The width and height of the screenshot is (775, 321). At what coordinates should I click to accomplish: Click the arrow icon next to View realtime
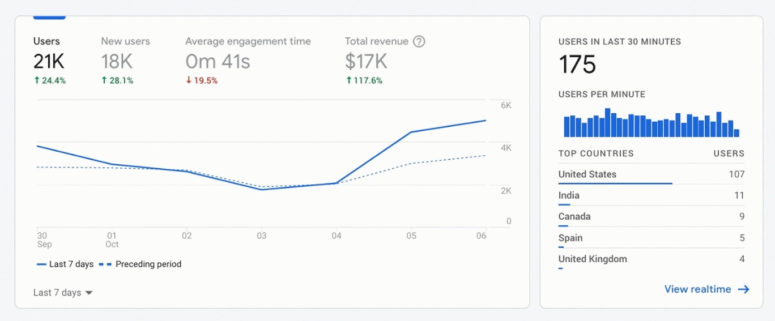tap(744, 289)
